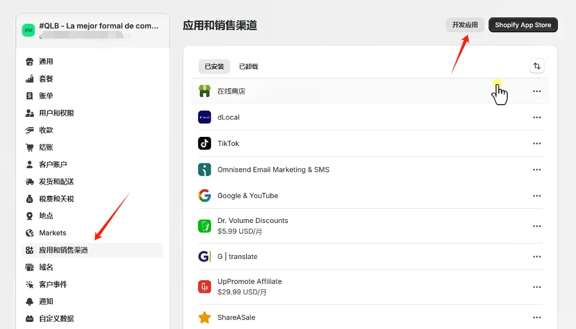Viewport: 576px width, 329px height.
Task: Click the Google & YouTube app icon
Action: pos(204,196)
